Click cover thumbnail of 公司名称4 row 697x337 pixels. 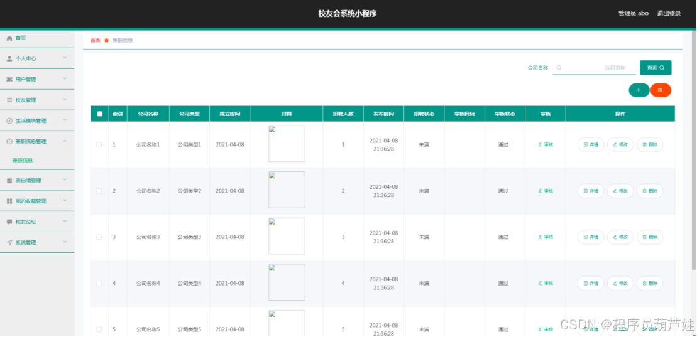[287, 282]
